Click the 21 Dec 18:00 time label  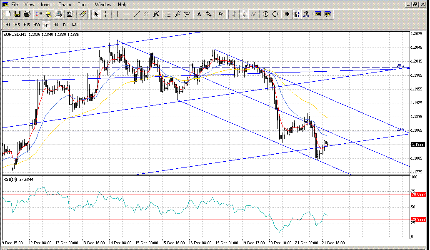333,242
